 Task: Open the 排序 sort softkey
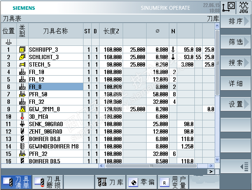(236, 21)
